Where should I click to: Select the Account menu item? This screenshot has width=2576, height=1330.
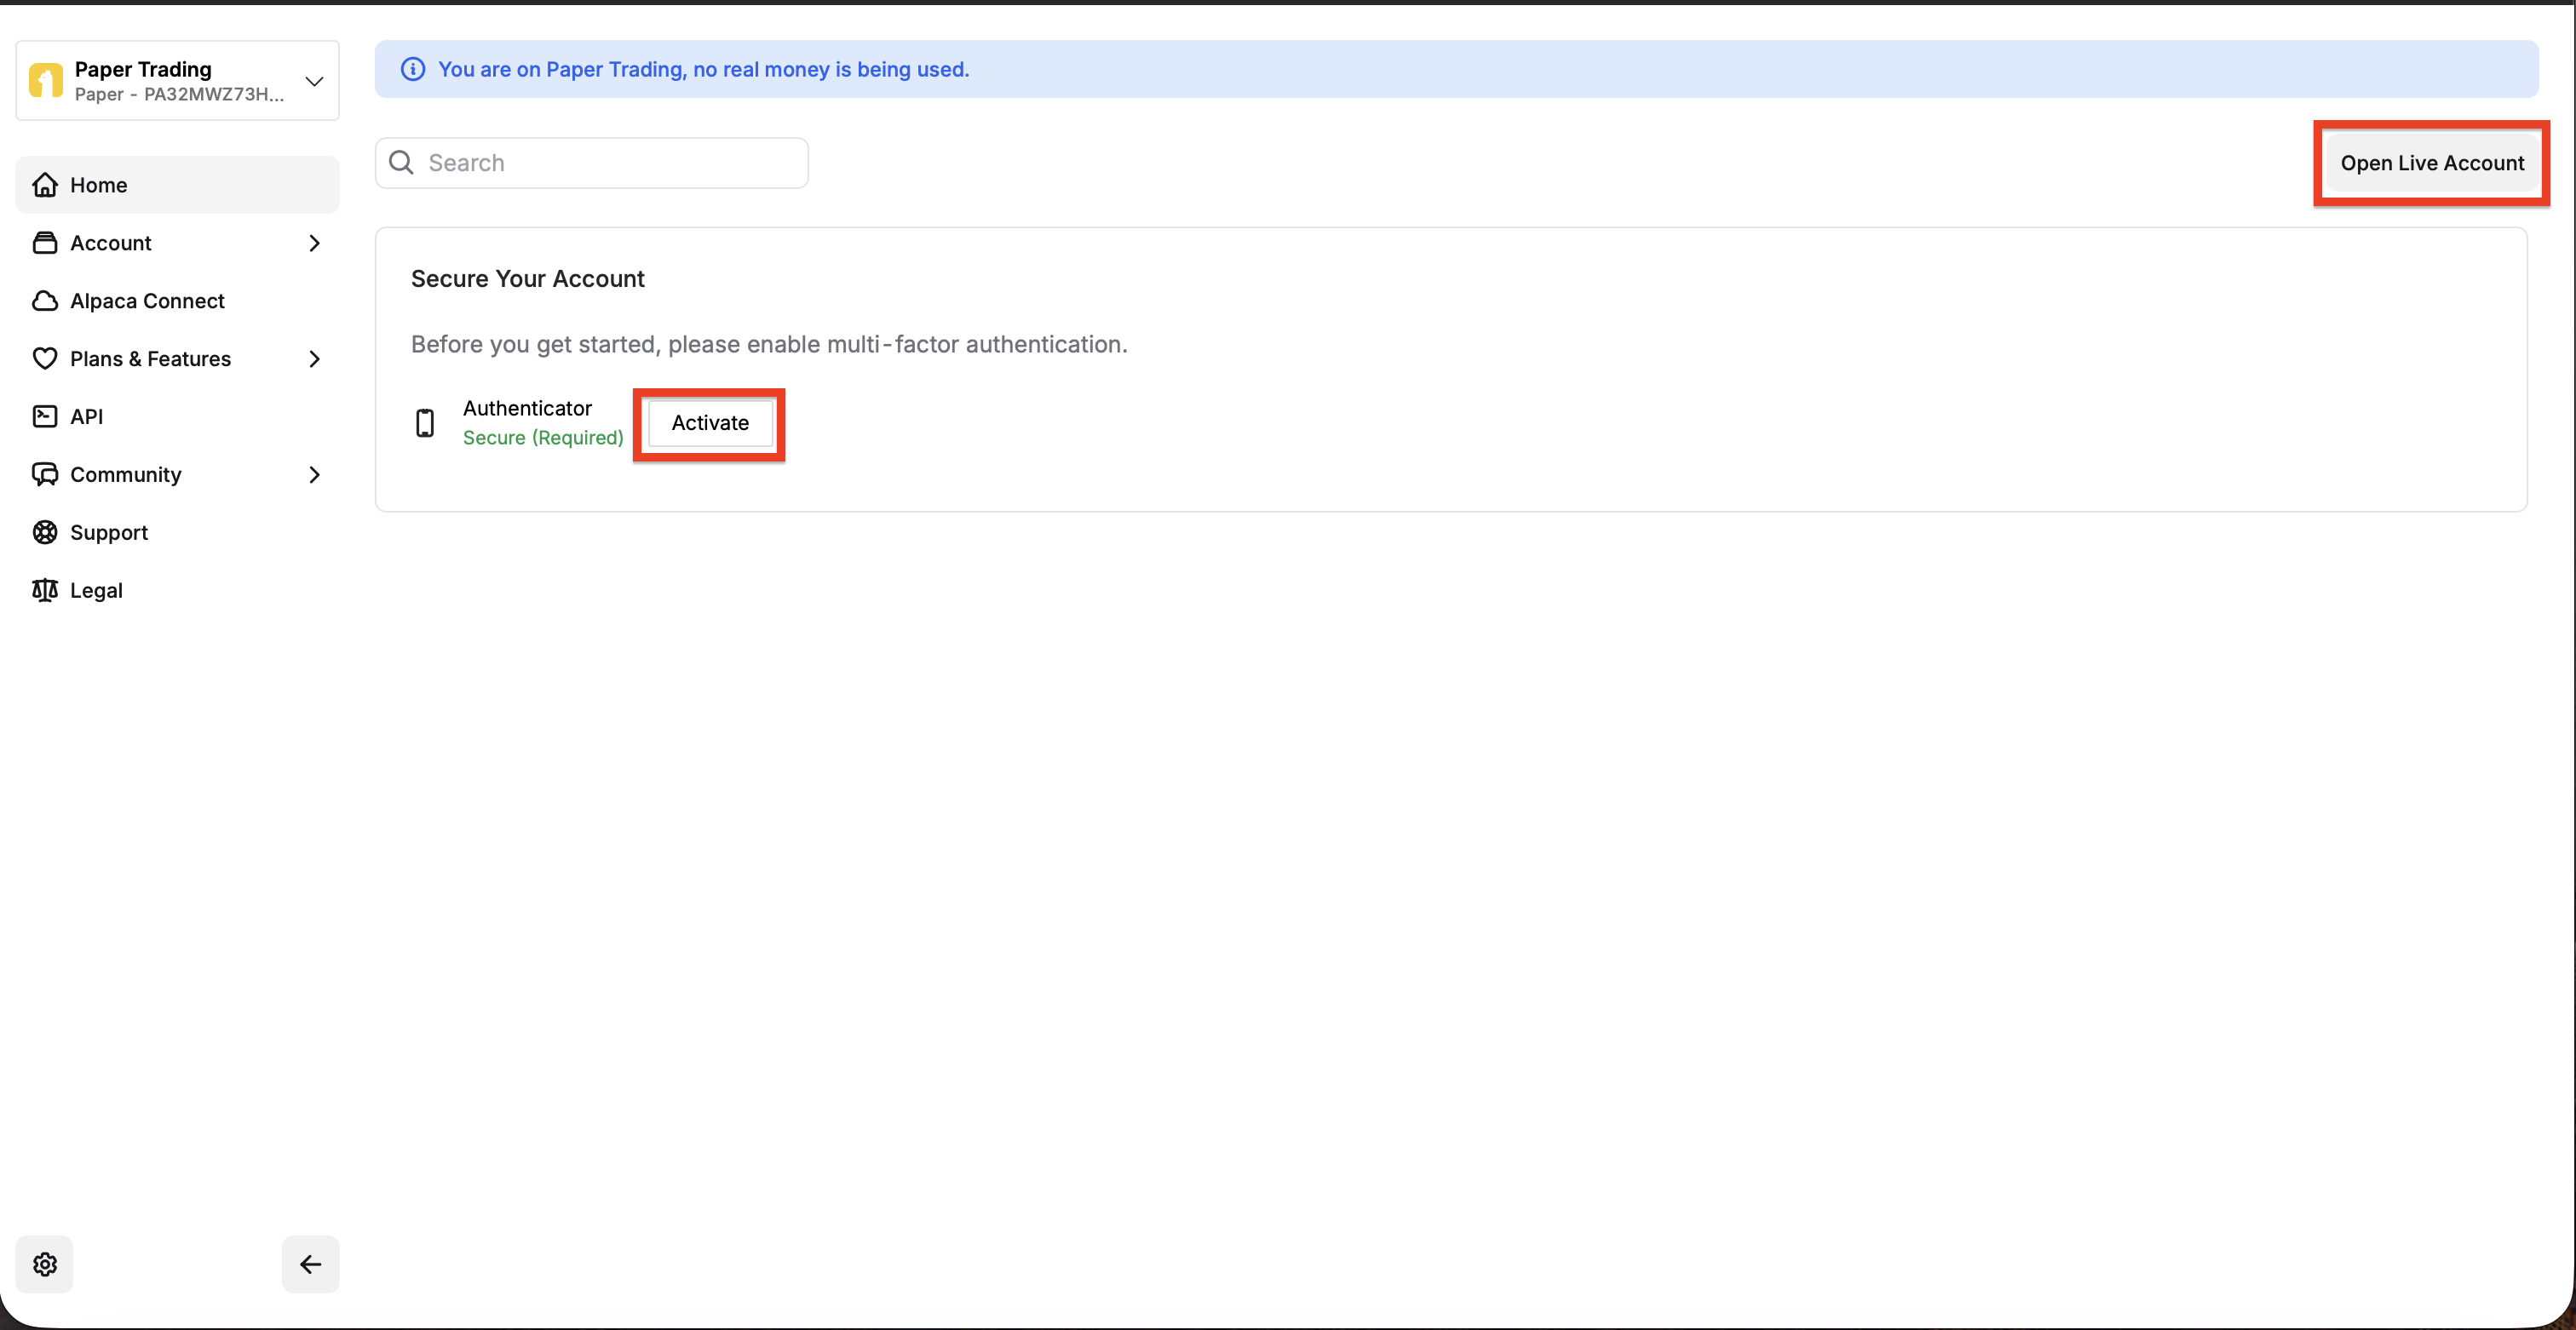(x=111, y=243)
